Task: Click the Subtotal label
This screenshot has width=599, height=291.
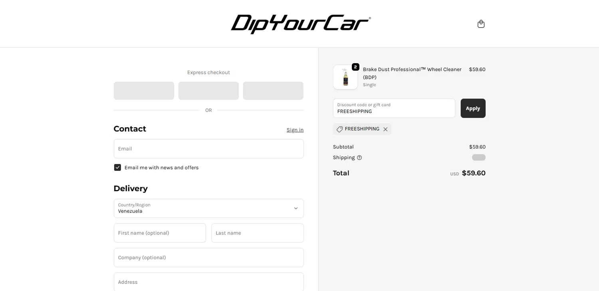Action: pyautogui.click(x=343, y=147)
